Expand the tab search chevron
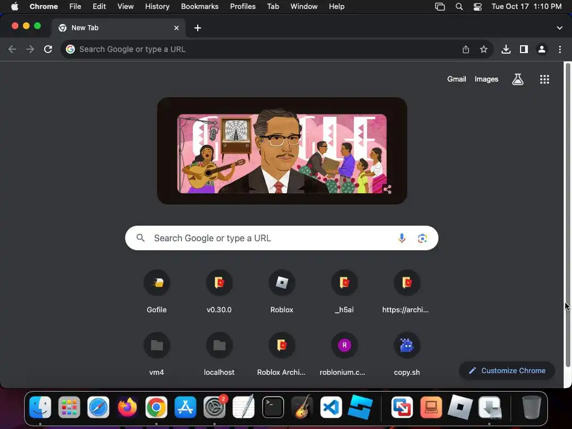The height and width of the screenshot is (429, 572). [559, 28]
